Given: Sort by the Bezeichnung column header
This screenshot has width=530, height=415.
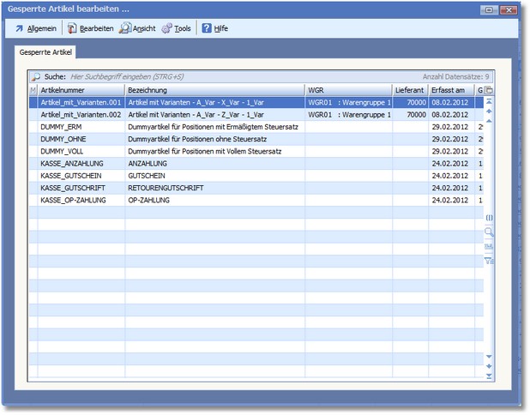Looking at the screenshot, I should pyautogui.click(x=214, y=90).
